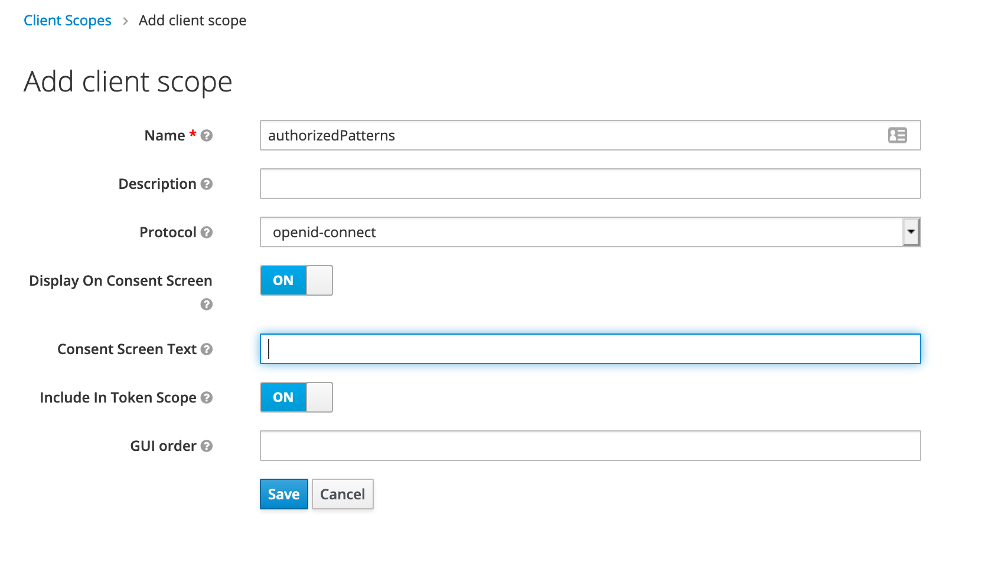This screenshot has height=569, width=998.
Task: Click the 'Consent Screen Text' label
Action: pos(127,349)
